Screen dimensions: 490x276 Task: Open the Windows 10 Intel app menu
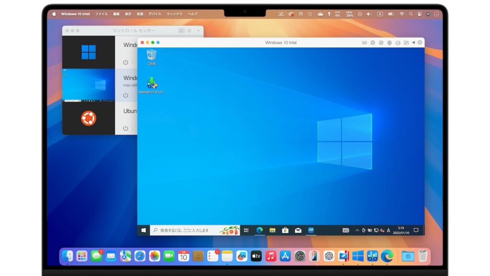tap(75, 14)
